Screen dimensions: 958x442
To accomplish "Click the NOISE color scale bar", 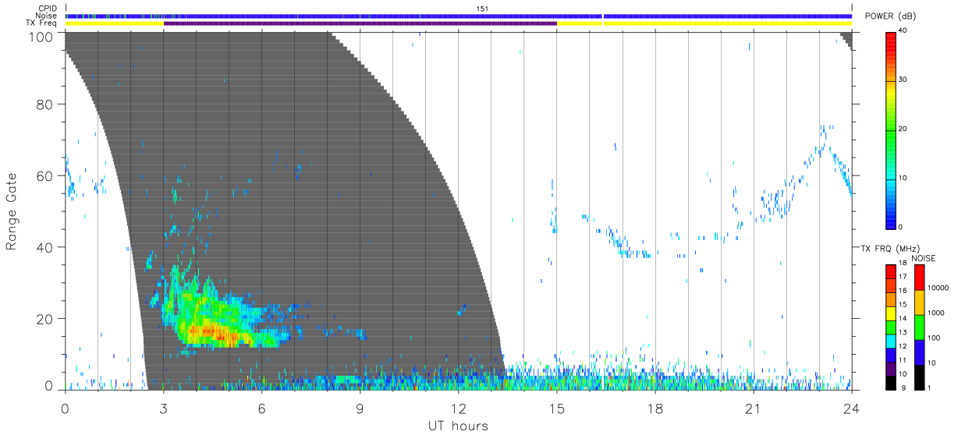I will pyautogui.click(x=919, y=327).
